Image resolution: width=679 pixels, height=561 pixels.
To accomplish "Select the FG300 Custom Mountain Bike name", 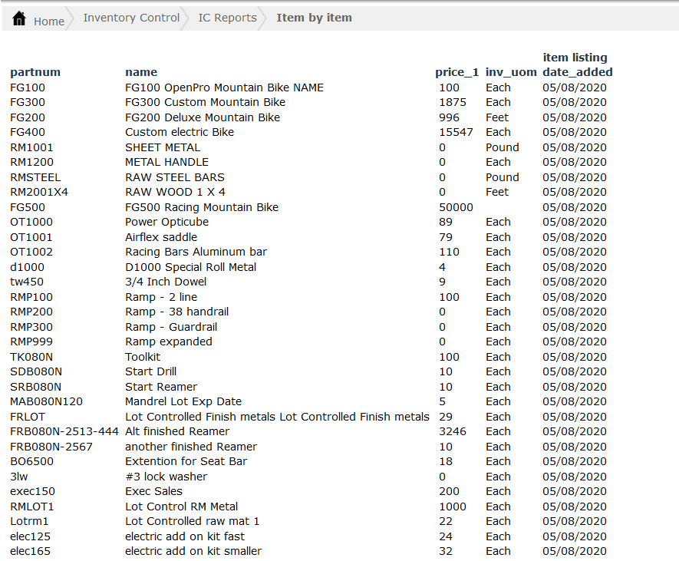I will point(205,102).
